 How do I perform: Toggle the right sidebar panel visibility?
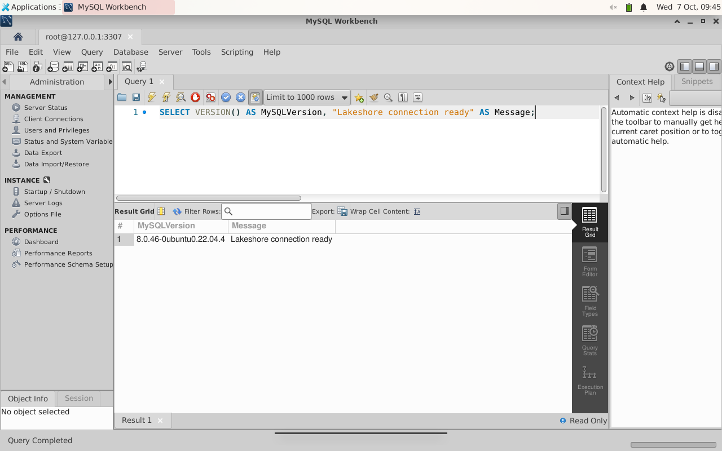(714, 67)
